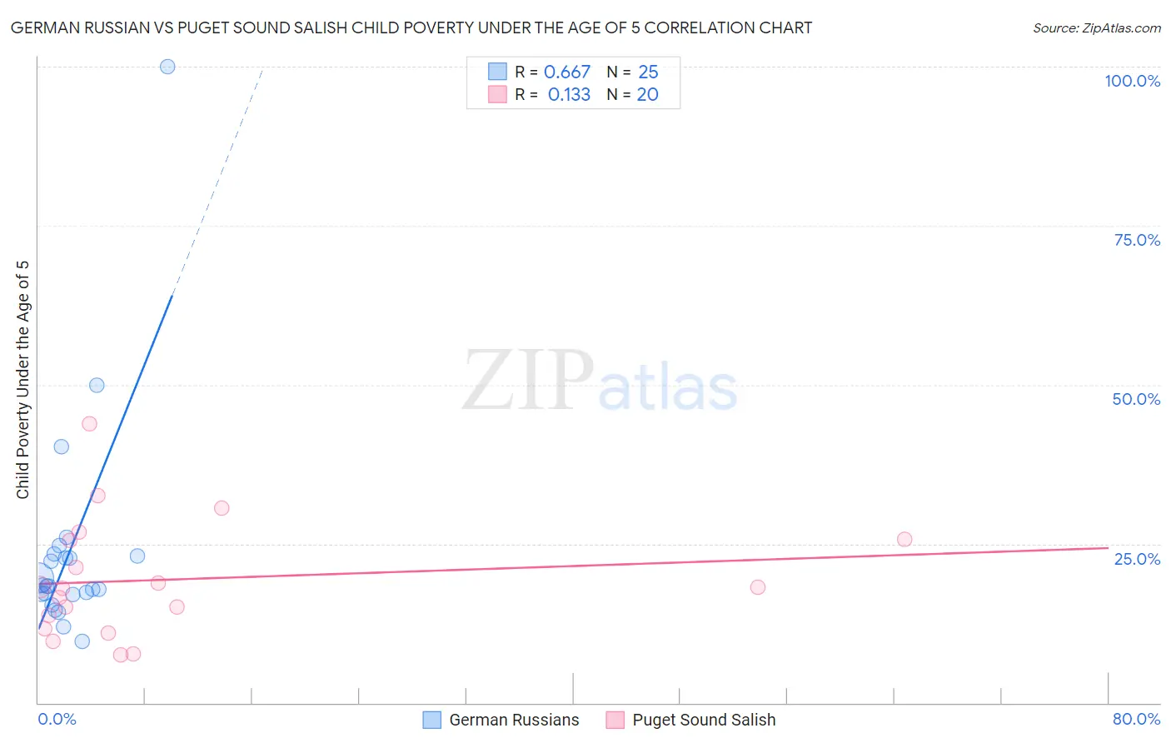Click the German Russians legend color swatch

(x=431, y=720)
